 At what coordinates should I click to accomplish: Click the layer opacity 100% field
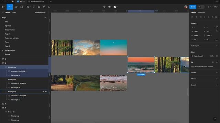click(x=212, y=56)
